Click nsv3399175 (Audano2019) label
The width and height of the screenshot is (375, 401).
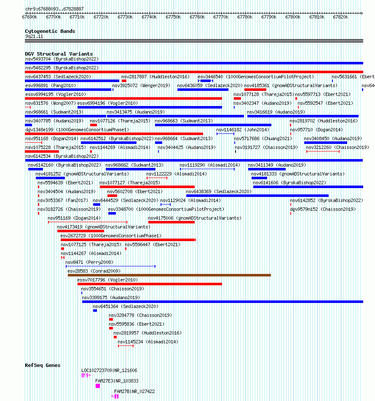111,297
